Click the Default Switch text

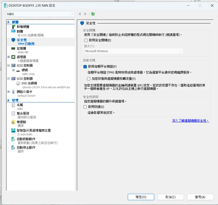[x=27, y=96]
